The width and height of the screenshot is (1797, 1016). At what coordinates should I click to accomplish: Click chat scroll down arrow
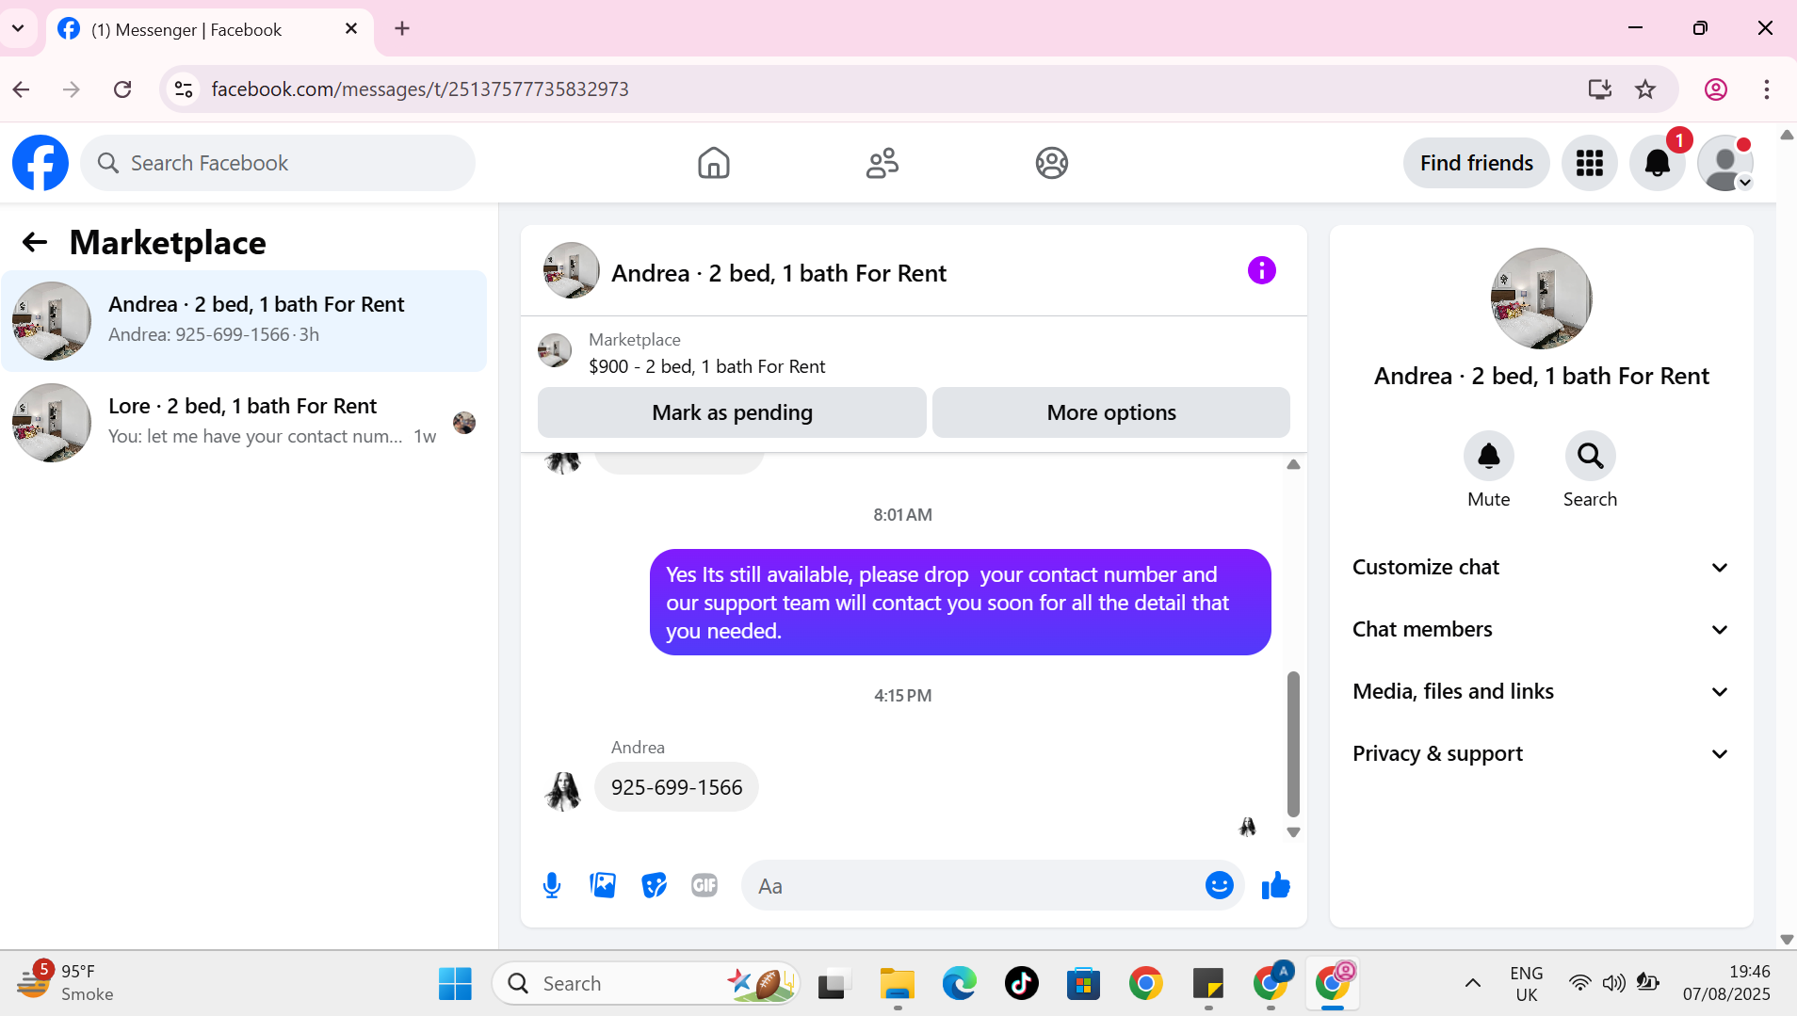[x=1294, y=832]
